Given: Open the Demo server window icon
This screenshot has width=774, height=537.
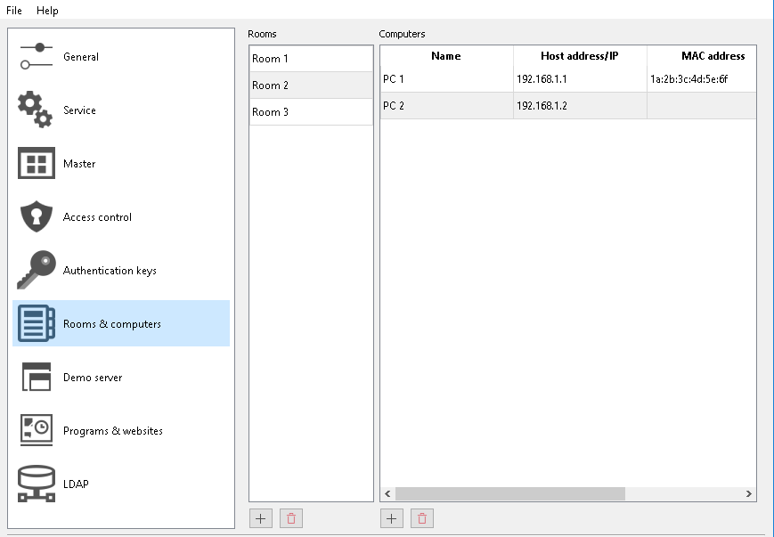Looking at the screenshot, I should coord(36,377).
